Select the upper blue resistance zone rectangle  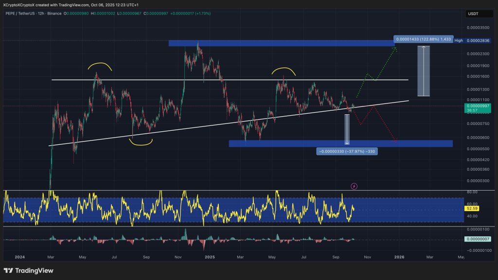pyautogui.click(x=267, y=42)
